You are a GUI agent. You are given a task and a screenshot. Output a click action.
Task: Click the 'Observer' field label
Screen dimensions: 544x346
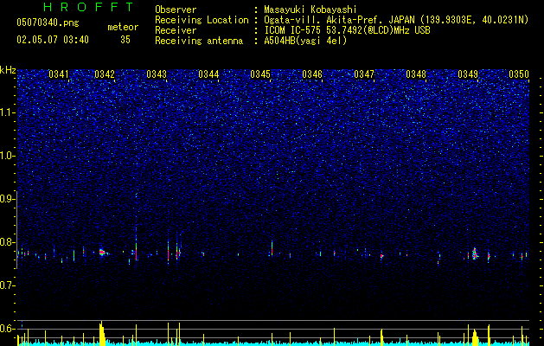point(176,10)
